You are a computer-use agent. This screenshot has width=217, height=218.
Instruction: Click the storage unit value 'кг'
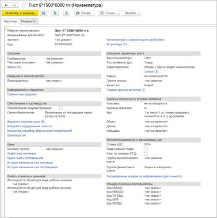145,108
